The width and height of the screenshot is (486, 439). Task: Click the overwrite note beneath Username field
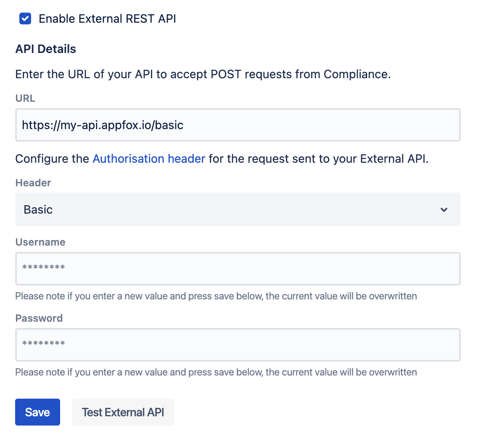[x=216, y=296]
